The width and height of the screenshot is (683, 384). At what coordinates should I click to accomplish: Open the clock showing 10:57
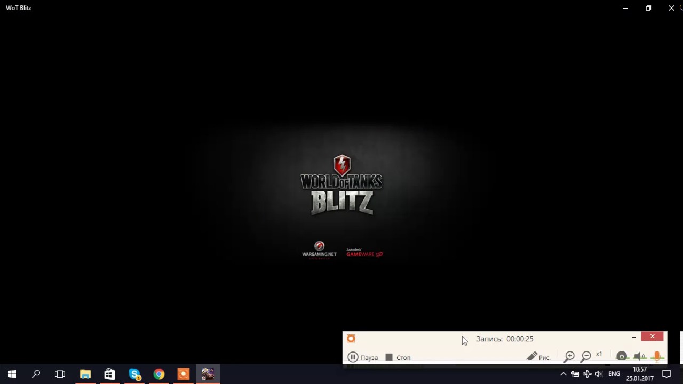pyautogui.click(x=640, y=374)
